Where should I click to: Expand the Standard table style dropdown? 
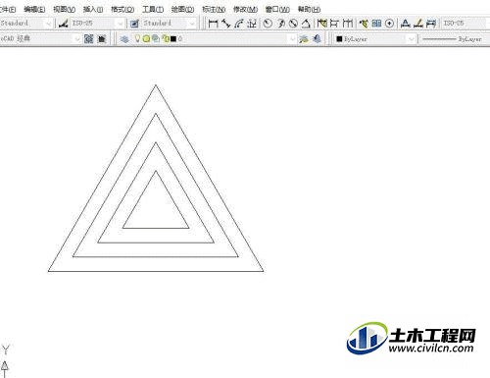tap(192, 24)
